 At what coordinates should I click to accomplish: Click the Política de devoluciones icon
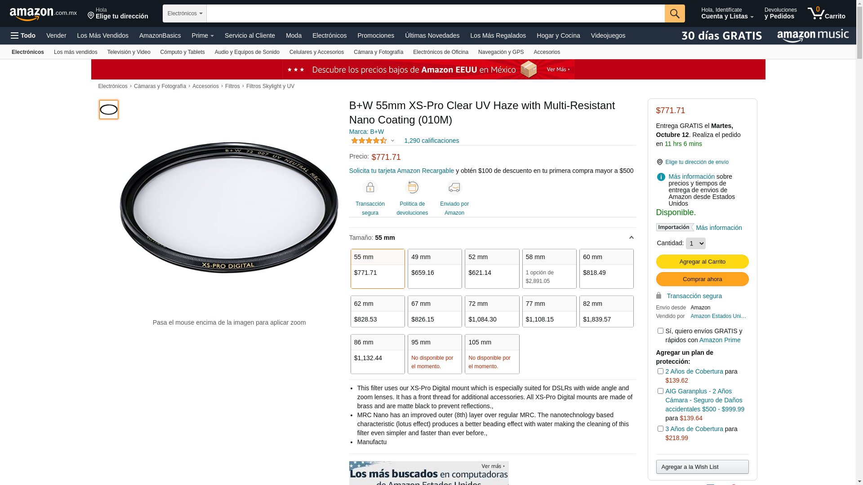tap(412, 187)
